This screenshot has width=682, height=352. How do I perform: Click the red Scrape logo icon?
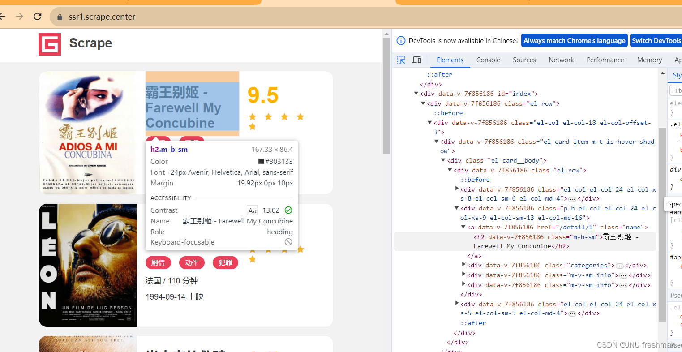click(x=50, y=44)
